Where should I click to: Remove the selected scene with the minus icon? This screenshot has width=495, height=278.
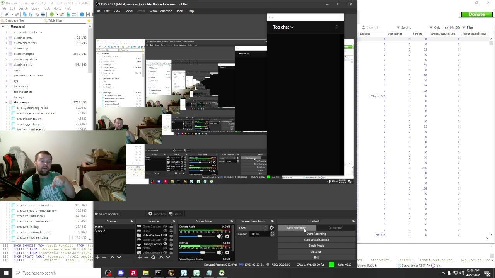[104, 257]
